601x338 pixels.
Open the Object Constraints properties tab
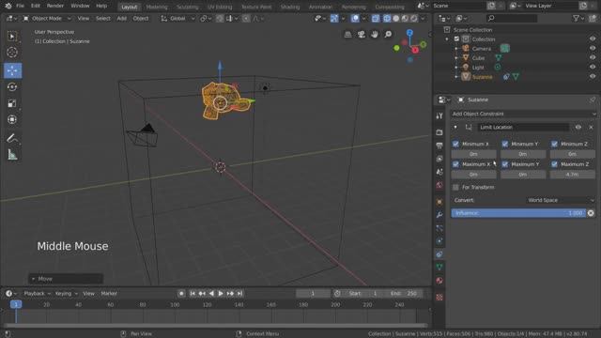[x=439, y=254]
